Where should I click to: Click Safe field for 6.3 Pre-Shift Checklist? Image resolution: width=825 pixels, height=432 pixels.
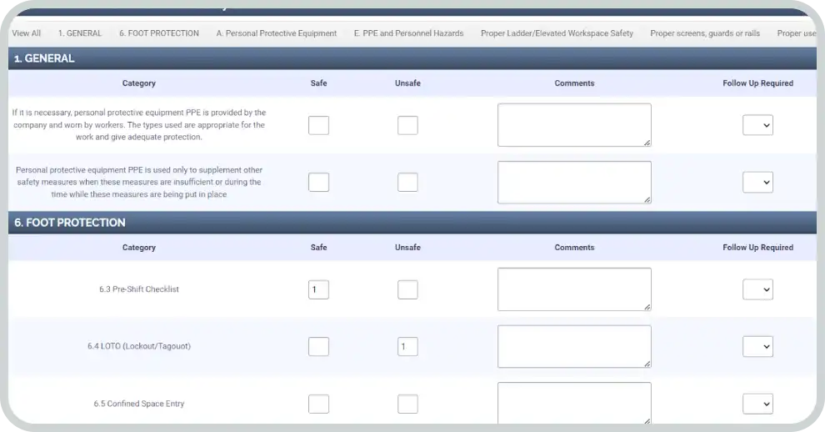tap(318, 289)
